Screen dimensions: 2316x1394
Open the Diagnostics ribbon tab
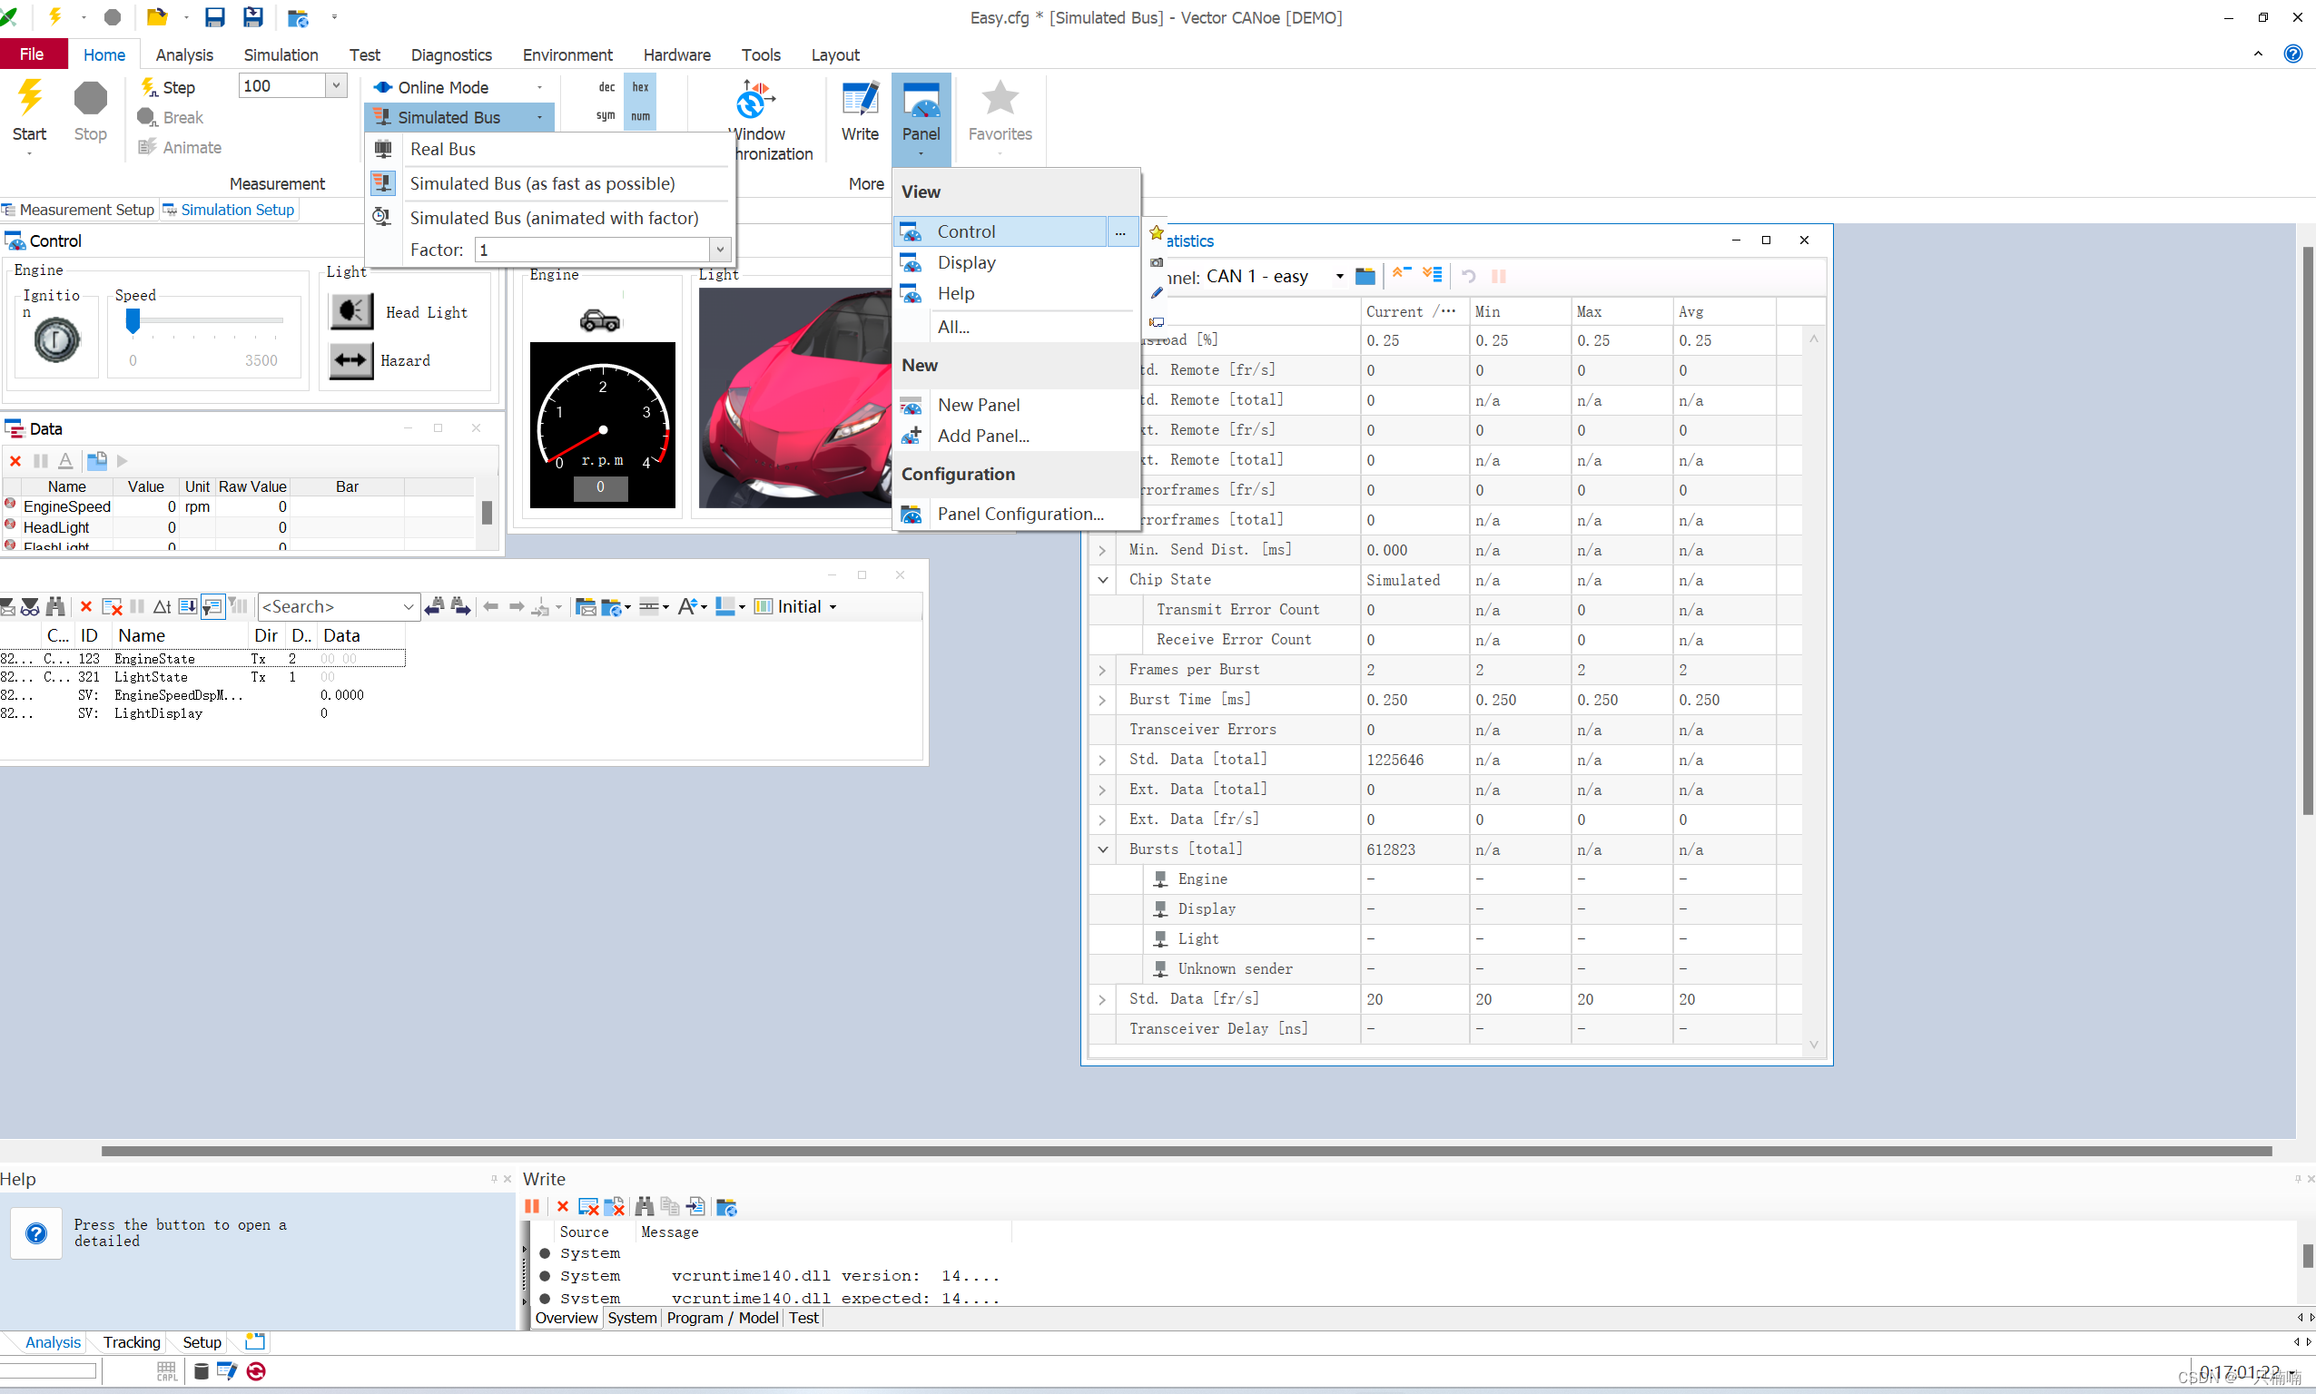(451, 54)
